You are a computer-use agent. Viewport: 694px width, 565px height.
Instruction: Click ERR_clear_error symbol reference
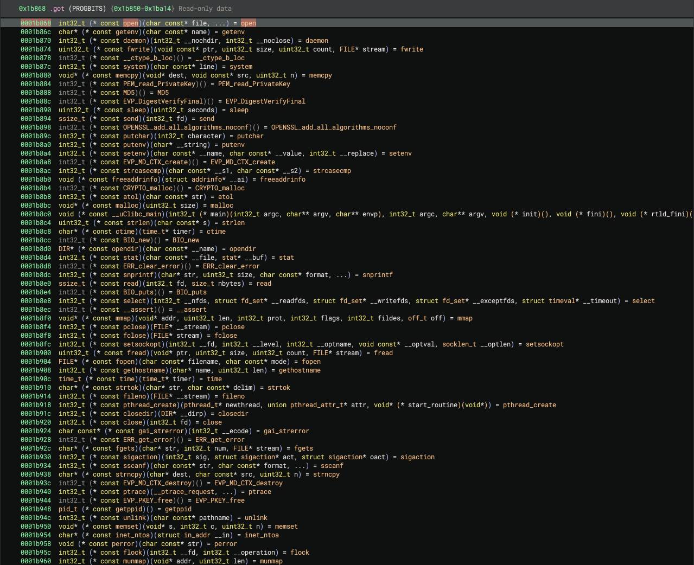coord(231,266)
